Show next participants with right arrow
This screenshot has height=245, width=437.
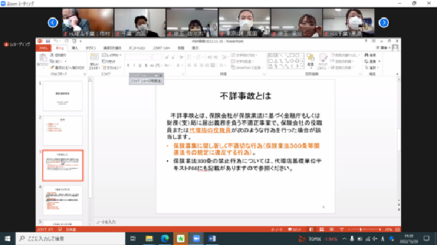(384, 22)
